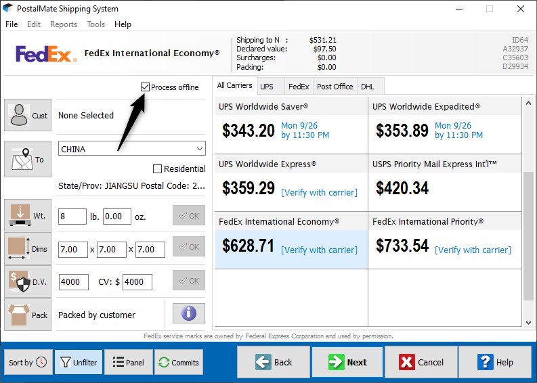Screen dimensions: 537x383
Task: Click the ounces weight input field
Action: coord(116,217)
